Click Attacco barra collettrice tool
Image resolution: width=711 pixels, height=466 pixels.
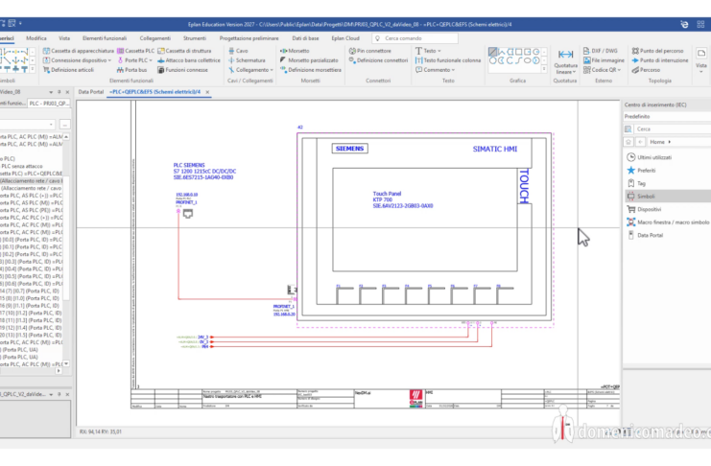(189, 60)
